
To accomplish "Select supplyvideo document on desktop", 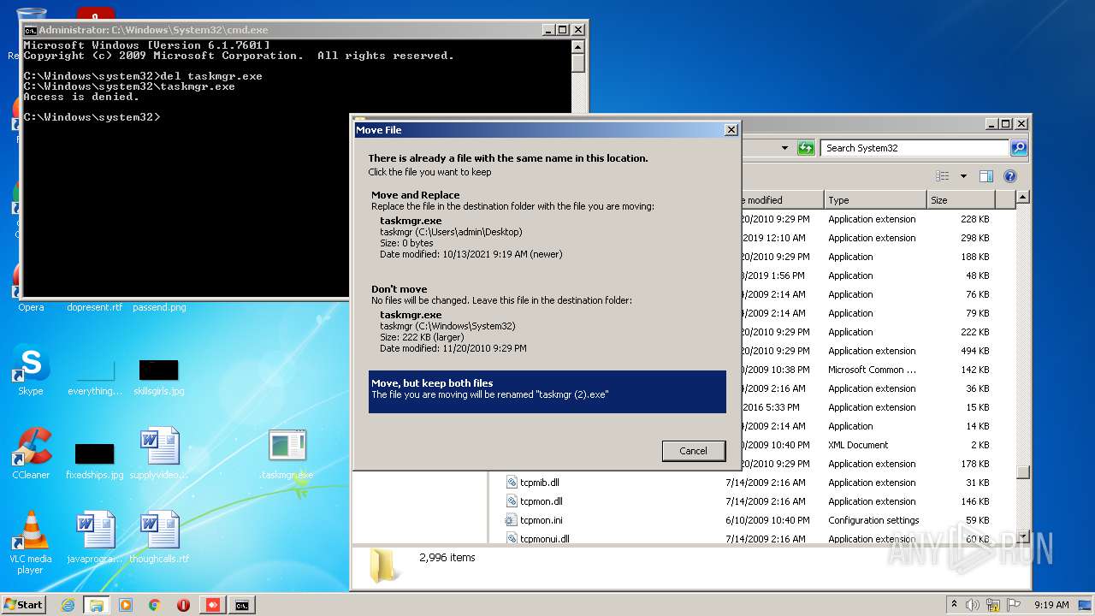I will (159, 453).
